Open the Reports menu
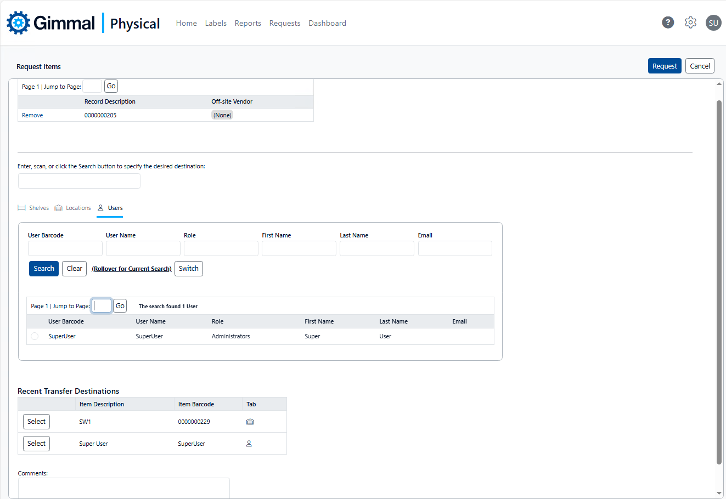Image resolution: width=726 pixels, height=499 pixels. click(x=247, y=23)
